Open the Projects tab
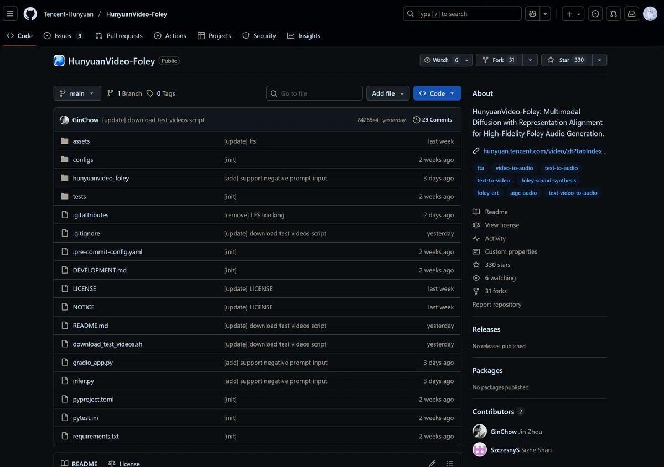This screenshot has height=467, width=664. point(214,36)
